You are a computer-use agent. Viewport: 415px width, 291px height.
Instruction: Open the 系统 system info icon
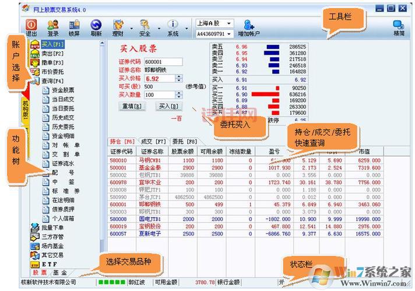coord(173,27)
